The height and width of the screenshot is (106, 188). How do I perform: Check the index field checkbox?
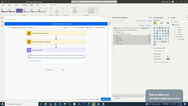tap(175, 32)
